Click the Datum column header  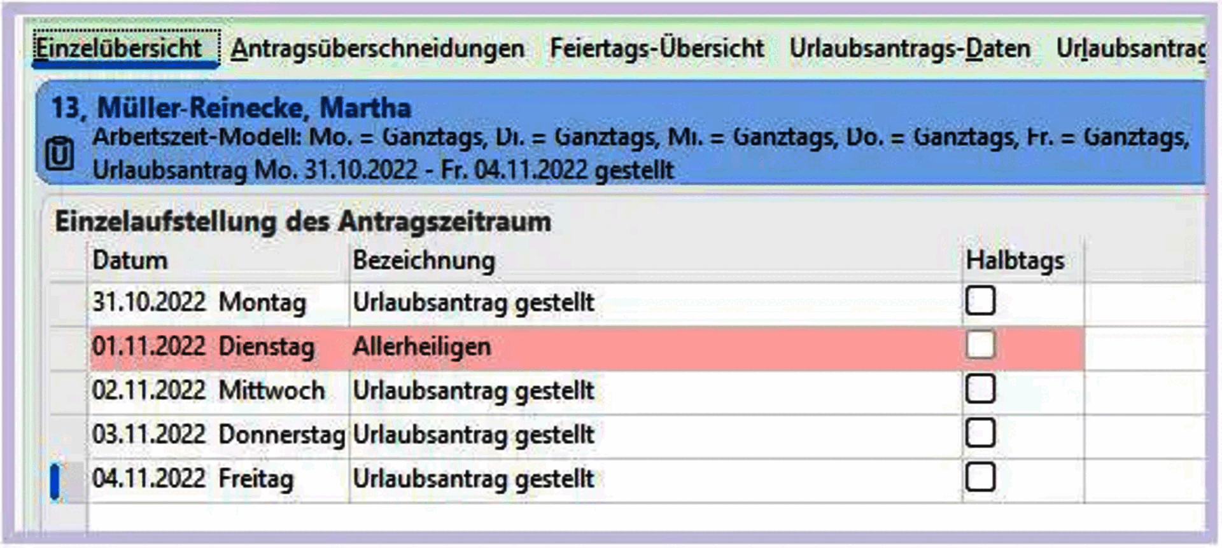pos(130,261)
